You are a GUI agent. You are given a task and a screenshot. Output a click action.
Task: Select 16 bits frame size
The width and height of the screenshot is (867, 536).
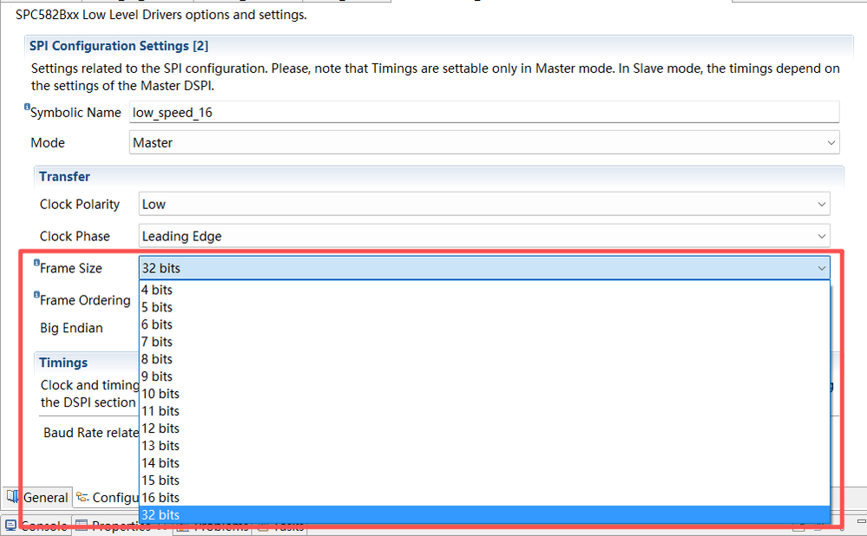coord(484,497)
